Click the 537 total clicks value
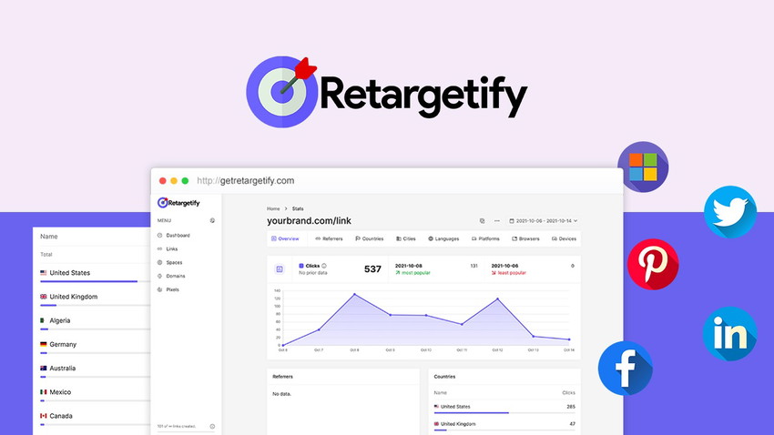 click(372, 269)
